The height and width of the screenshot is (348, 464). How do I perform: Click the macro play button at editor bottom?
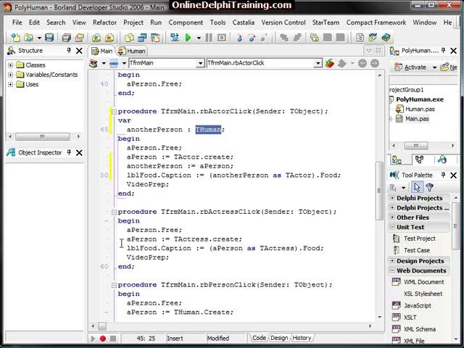tap(93, 339)
